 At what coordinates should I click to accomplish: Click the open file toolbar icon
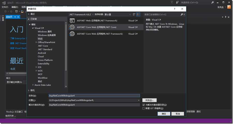pyautogui.click(x=22, y=11)
